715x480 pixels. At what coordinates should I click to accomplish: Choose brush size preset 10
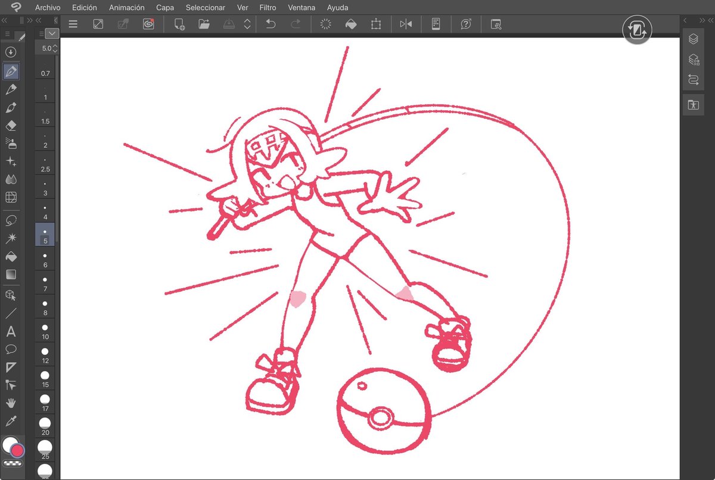45,332
